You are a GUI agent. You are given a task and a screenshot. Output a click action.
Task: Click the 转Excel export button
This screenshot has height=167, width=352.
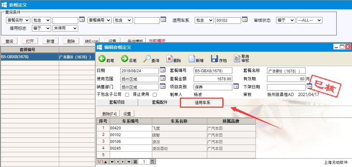[91, 41]
